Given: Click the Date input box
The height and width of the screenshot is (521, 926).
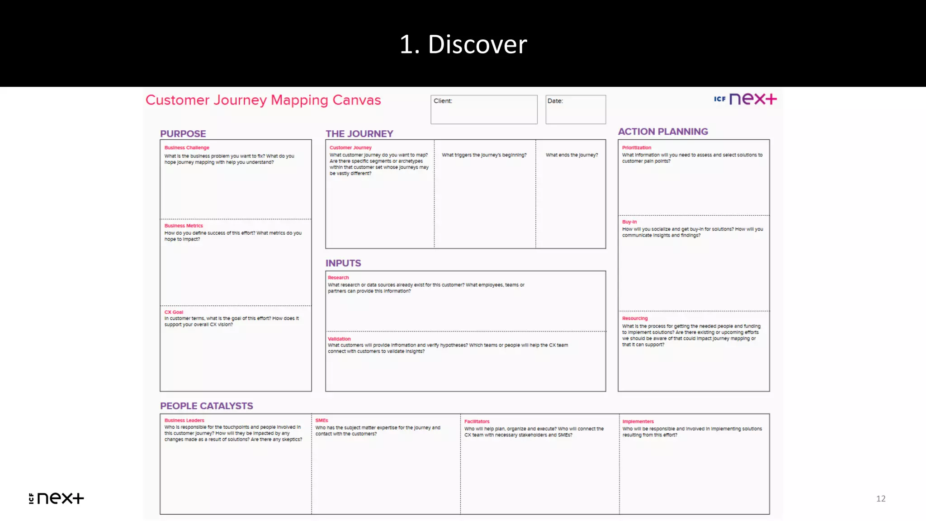Looking at the screenshot, I should [x=576, y=109].
